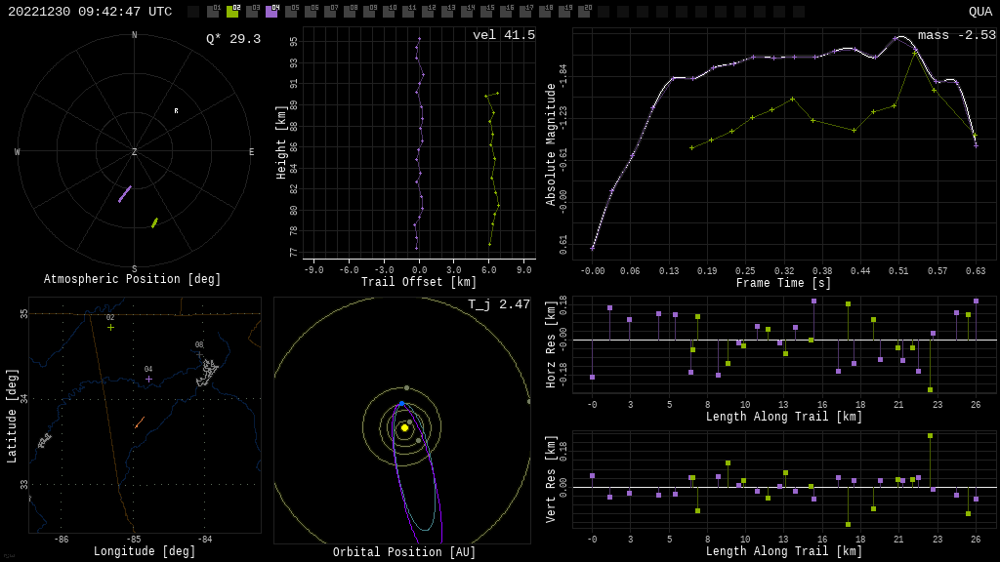Viewport: 1000px width, 562px height.
Task: Click the vel 41.5 velocity readout
Action: 503,35
